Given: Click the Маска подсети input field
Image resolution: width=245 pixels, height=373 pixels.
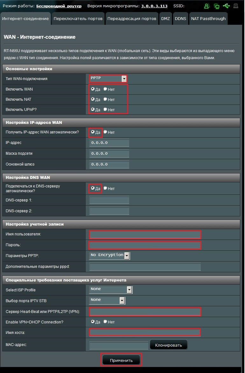Looking at the screenshot, I should click(109, 154).
